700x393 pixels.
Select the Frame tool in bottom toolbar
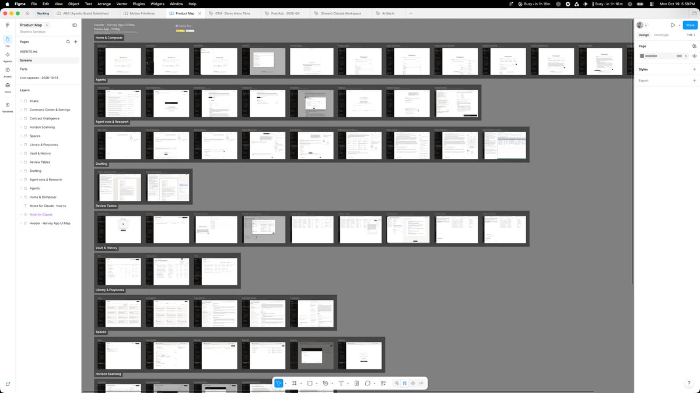tap(295, 383)
